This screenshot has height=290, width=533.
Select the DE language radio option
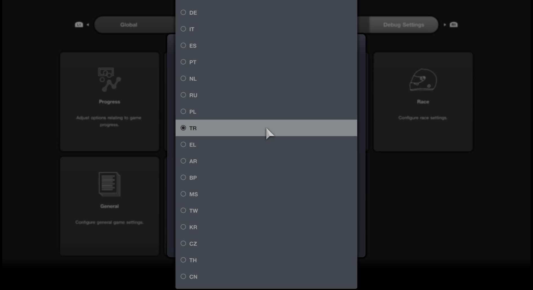[183, 13]
